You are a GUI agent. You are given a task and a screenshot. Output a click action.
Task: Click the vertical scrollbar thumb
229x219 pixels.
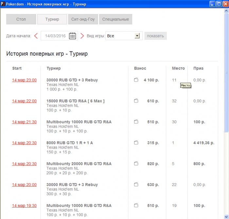coord(226,72)
